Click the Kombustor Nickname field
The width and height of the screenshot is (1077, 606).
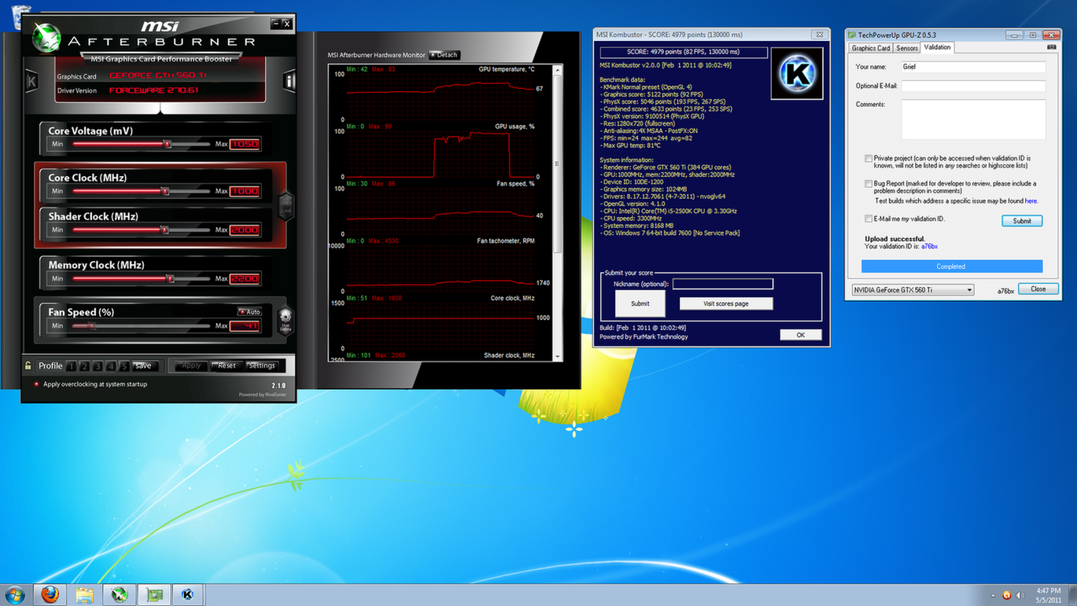pyautogui.click(x=722, y=284)
